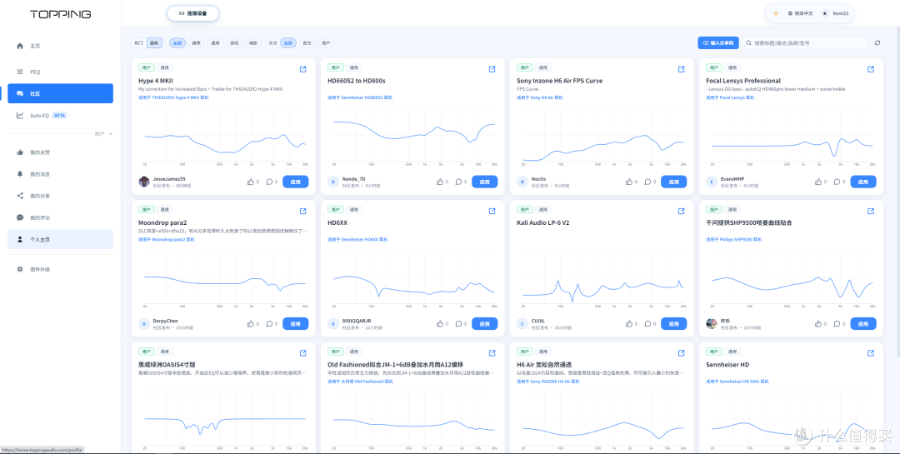Viewport: 900px width, 454px height.
Task: Open 我的消息 in the sidebar
Action: [x=60, y=174]
